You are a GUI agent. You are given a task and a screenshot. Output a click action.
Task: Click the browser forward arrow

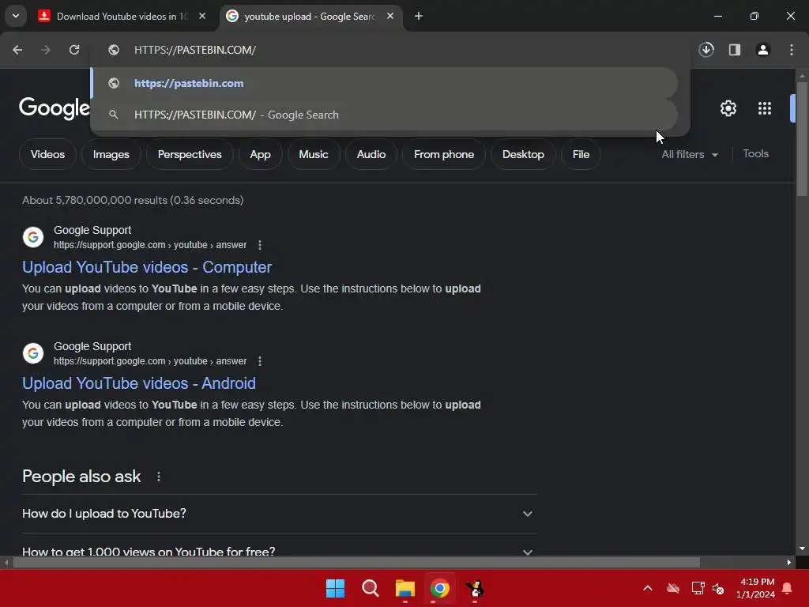pos(46,50)
